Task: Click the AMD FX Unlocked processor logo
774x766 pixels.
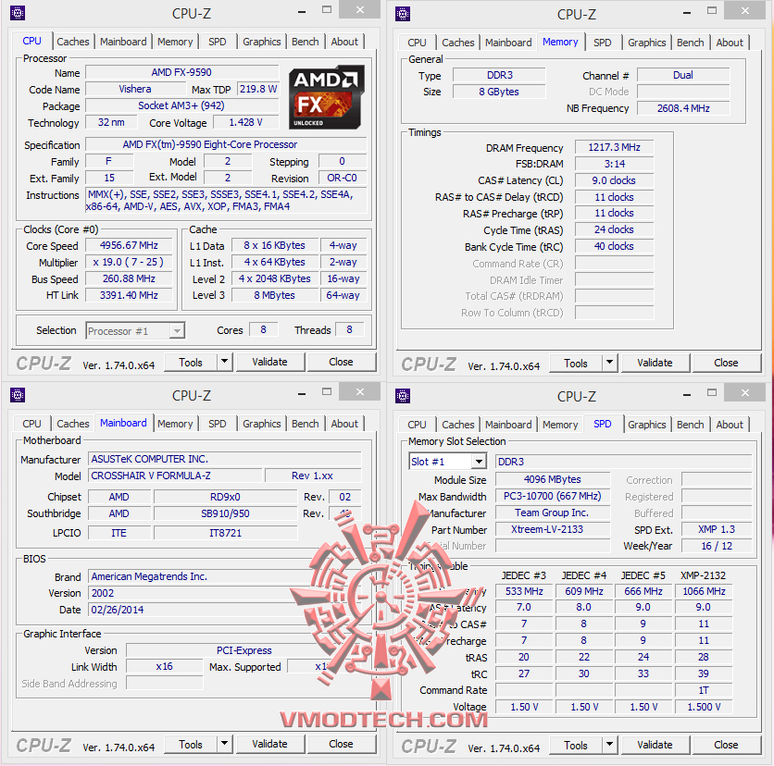Action: [x=326, y=97]
